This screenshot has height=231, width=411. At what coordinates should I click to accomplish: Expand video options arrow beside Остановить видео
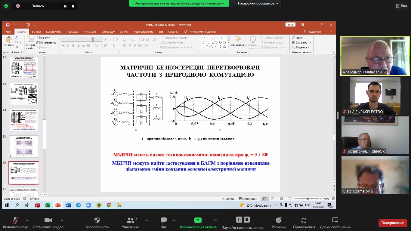[62, 220]
